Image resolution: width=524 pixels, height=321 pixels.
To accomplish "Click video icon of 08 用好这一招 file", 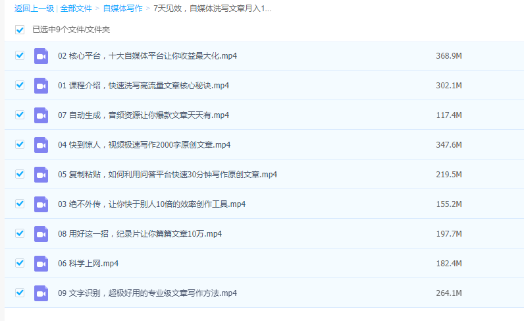I will pyautogui.click(x=41, y=234).
